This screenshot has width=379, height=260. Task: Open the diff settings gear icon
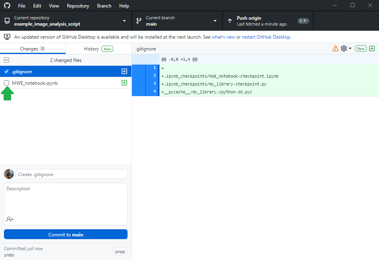(344, 48)
